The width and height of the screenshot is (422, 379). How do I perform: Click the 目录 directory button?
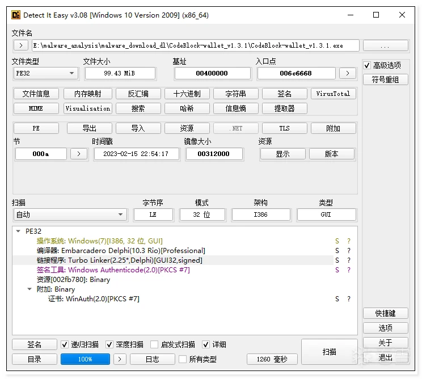(35, 359)
